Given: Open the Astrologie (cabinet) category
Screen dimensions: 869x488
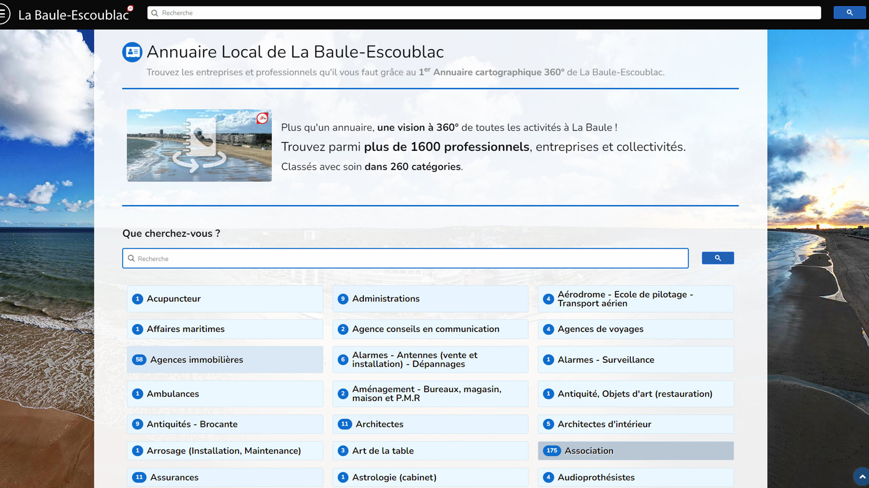Looking at the screenshot, I should pos(430,478).
